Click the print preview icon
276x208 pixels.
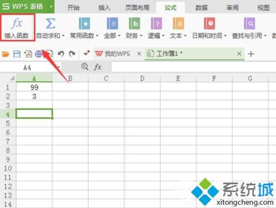(x=50, y=54)
